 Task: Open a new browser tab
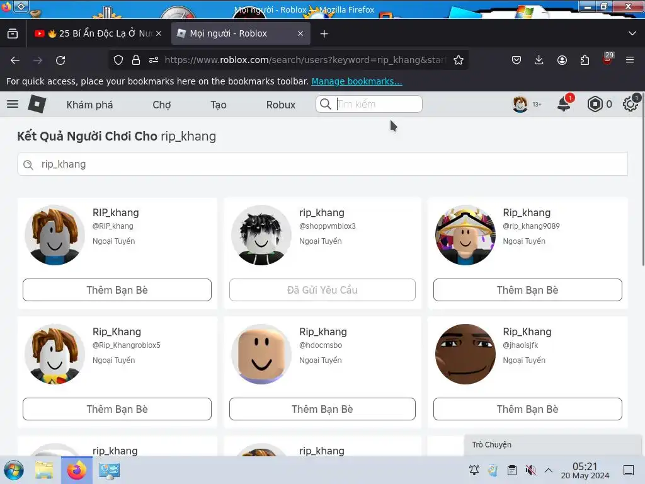(324, 34)
